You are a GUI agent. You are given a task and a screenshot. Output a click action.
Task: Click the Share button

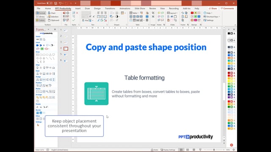coord(213,8)
